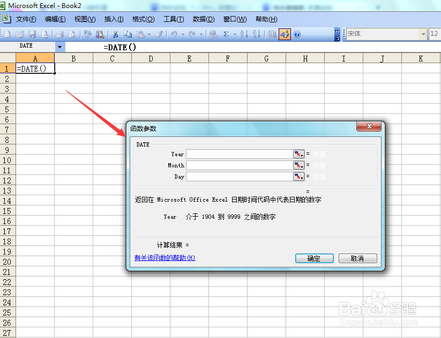
Task: Click the font size box showing 12
Action: pos(435,34)
